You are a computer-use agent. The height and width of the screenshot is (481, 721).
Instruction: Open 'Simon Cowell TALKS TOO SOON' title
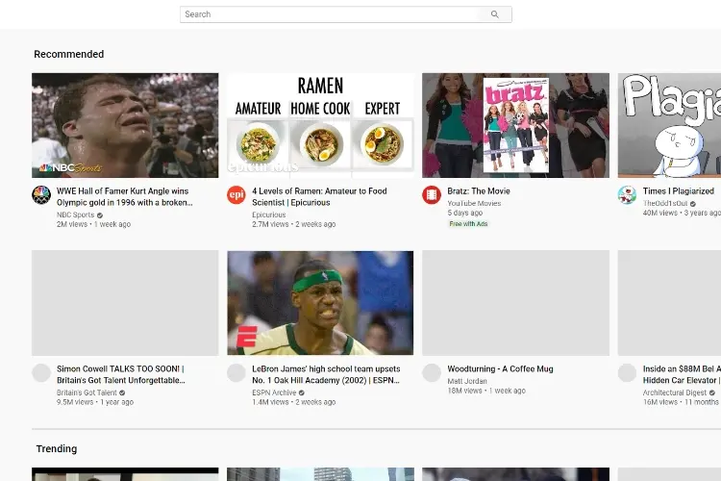coord(120,374)
